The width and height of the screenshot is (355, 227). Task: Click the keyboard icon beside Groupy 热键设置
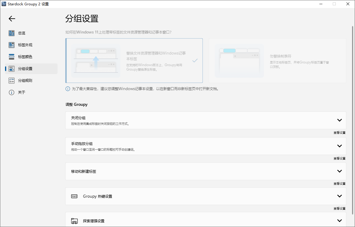coord(74,196)
